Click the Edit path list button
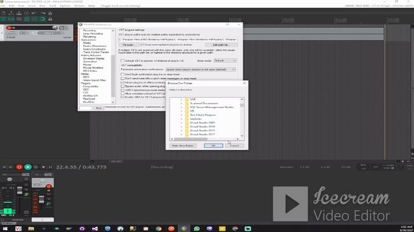 (221, 45)
